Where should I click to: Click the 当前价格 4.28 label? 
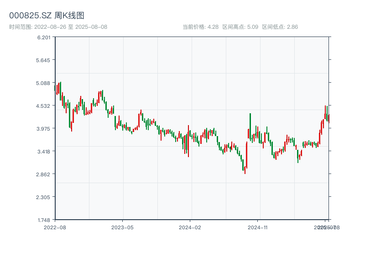pyautogui.click(x=200, y=27)
